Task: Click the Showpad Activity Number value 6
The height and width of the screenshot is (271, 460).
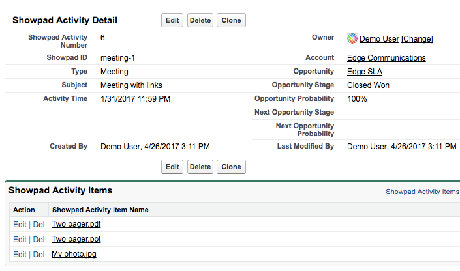Action: pos(102,38)
